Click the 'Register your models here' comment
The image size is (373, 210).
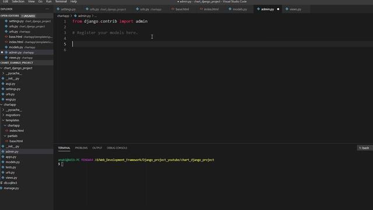tap(105, 33)
